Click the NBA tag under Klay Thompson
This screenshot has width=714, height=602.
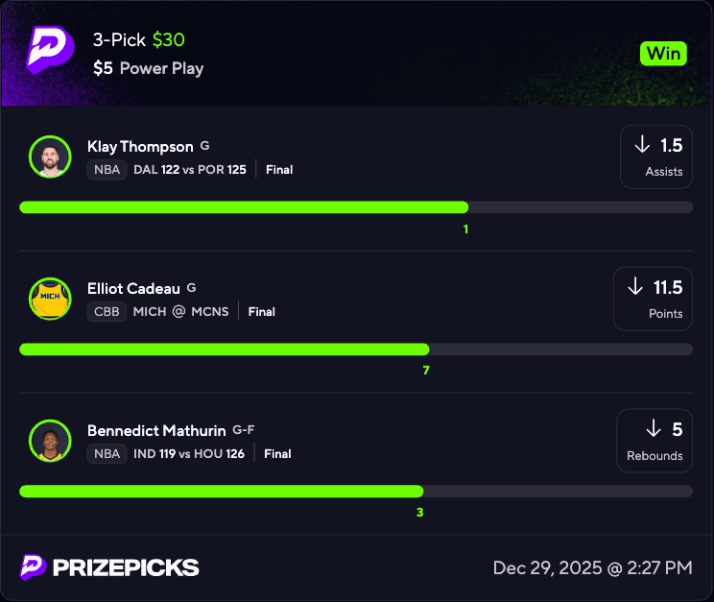pyautogui.click(x=107, y=170)
